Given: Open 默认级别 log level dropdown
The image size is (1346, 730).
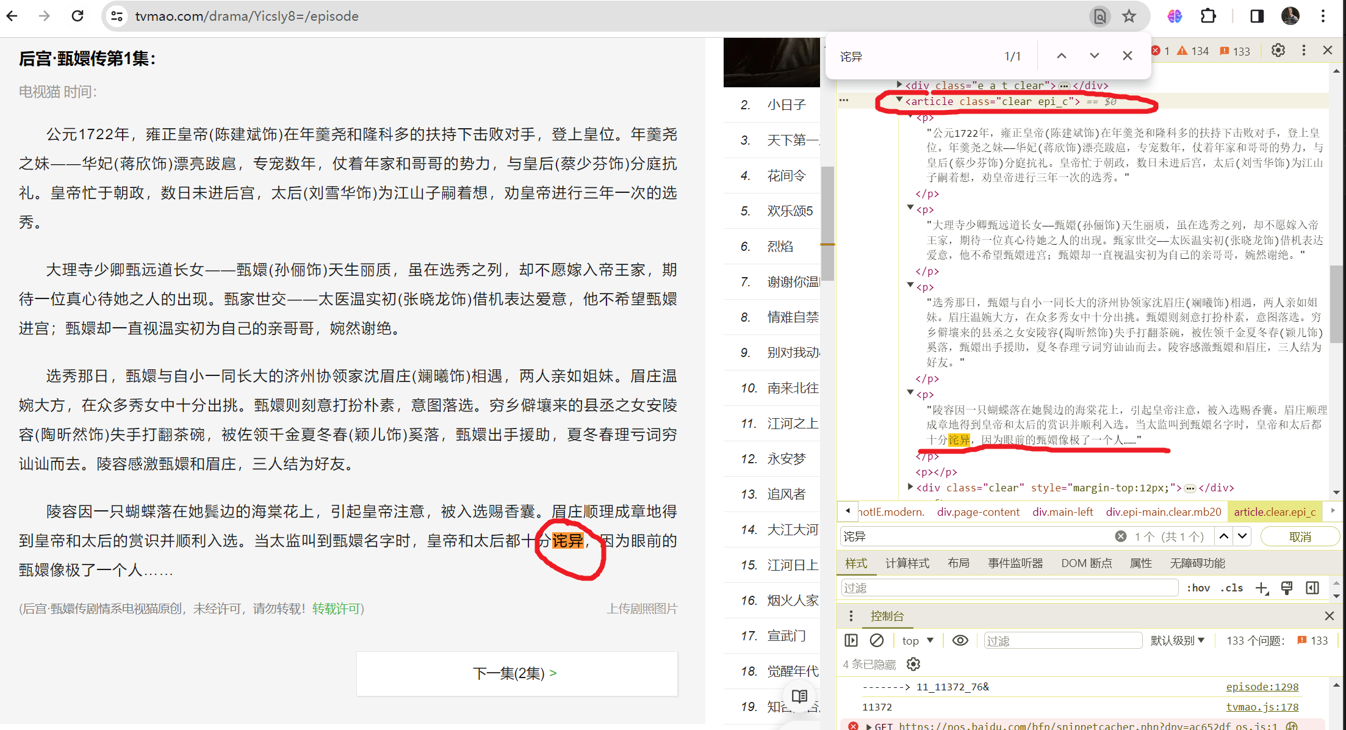Looking at the screenshot, I should [x=1177, y=640].
